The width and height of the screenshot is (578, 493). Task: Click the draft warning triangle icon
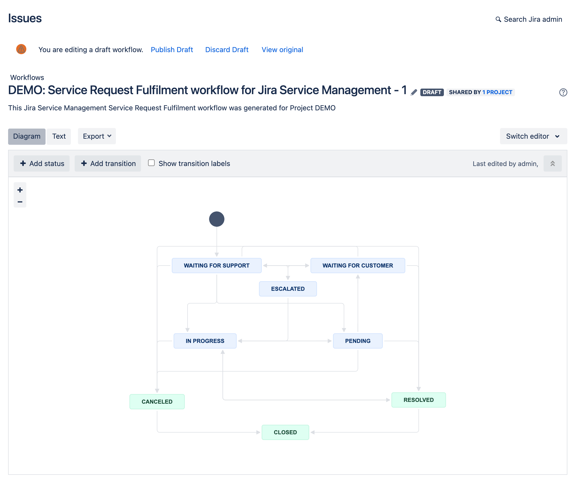21,49
